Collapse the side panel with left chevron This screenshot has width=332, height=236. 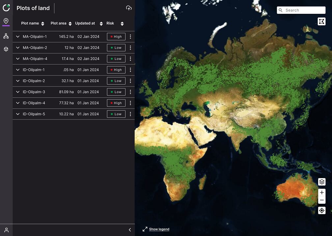(x=130, y=230)
